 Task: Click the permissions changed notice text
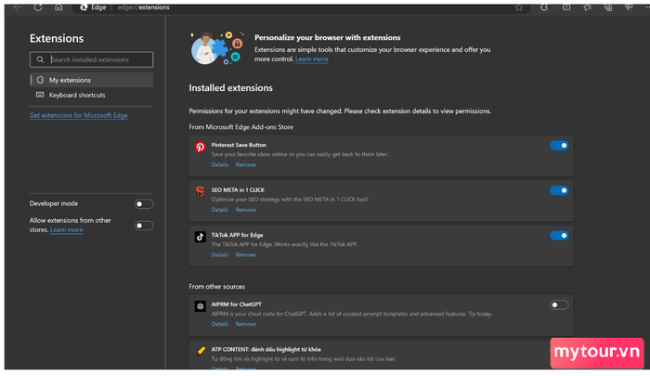pyautogui.click(x=340, y=111)
